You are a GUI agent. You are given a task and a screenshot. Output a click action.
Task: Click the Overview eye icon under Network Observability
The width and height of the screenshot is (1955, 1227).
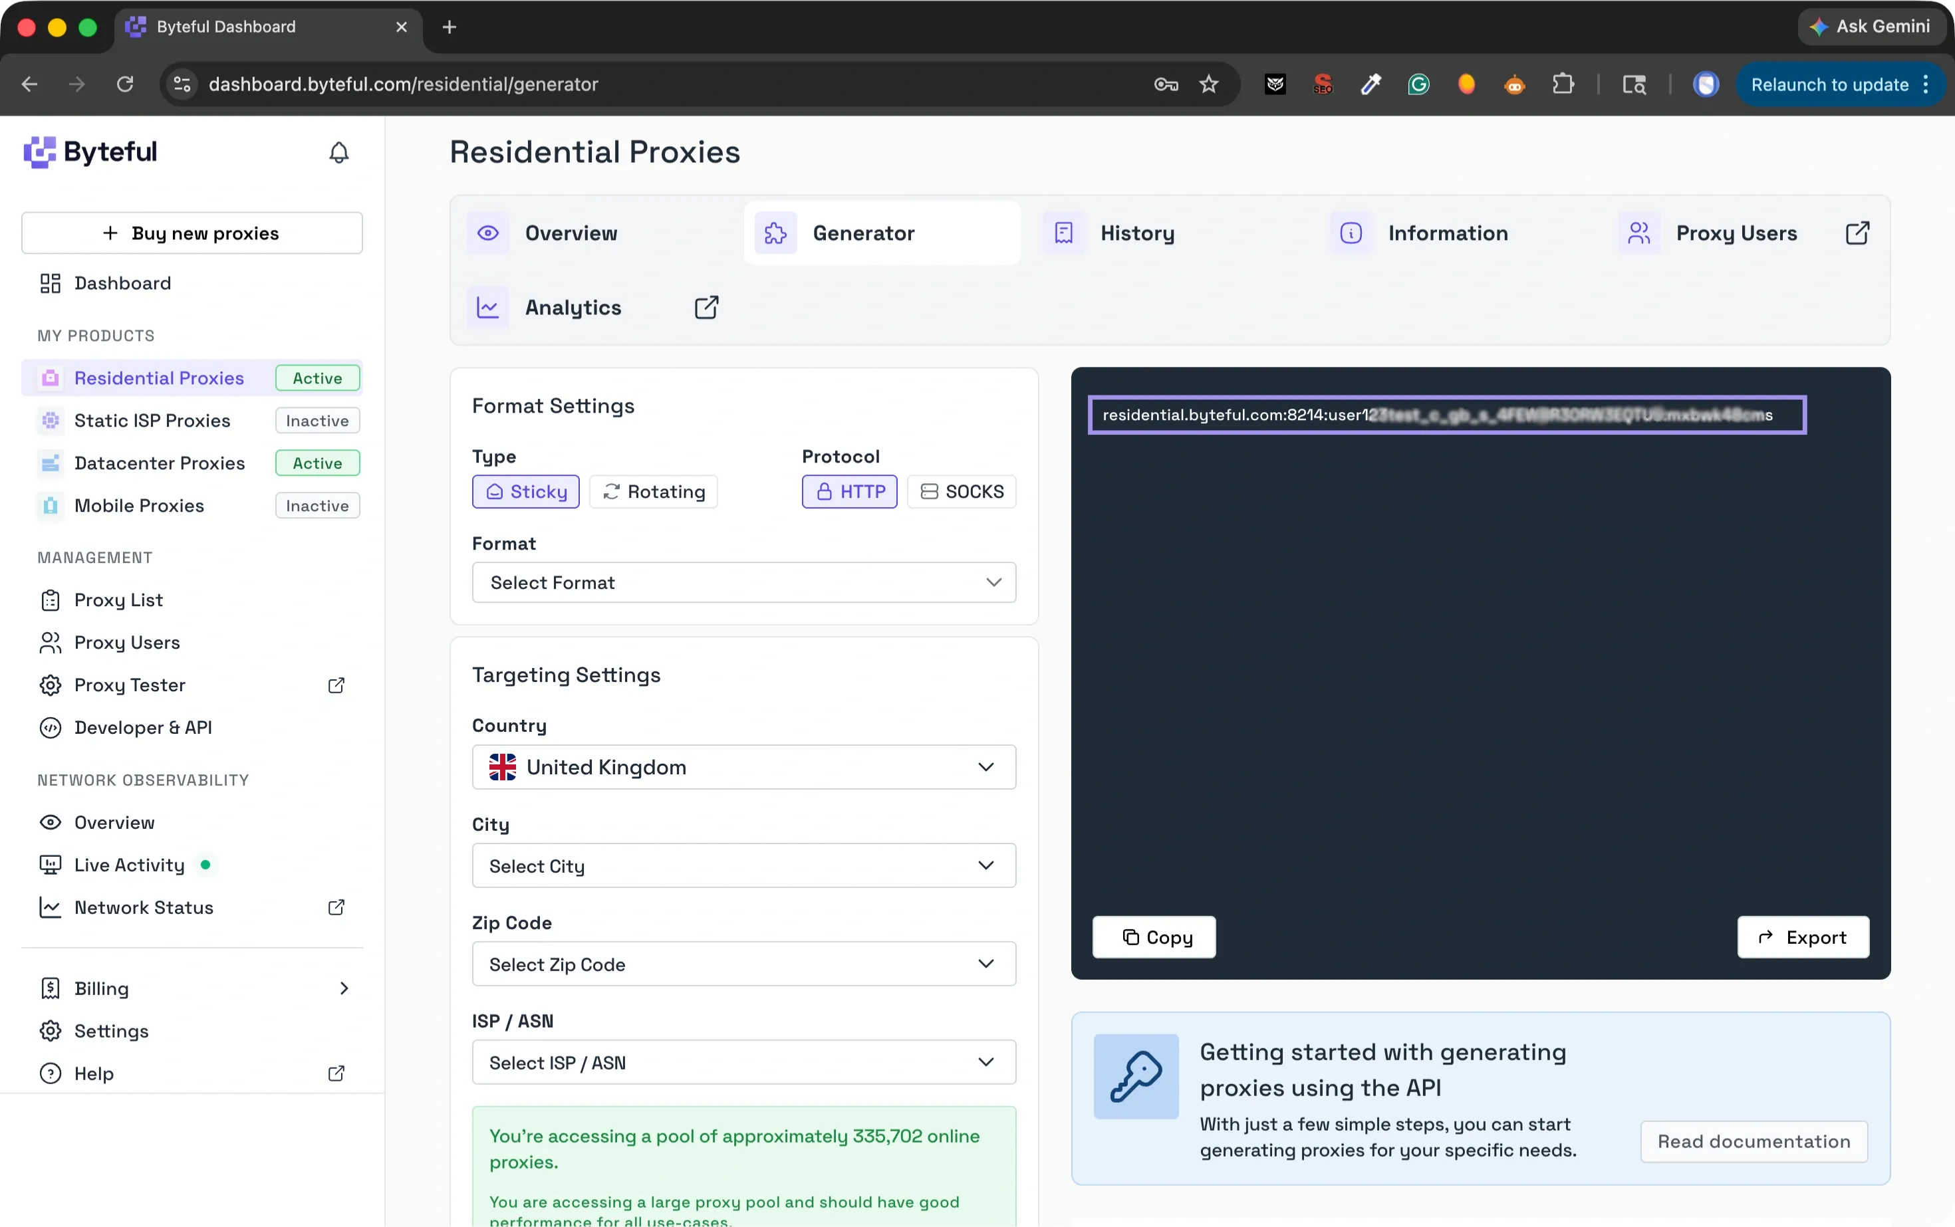coord(51,822)
